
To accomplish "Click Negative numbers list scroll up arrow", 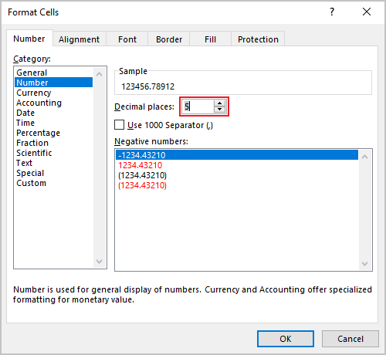I will (365, 157).
